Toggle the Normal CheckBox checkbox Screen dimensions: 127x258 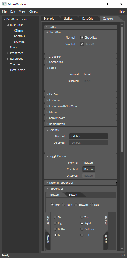(82, 38)
